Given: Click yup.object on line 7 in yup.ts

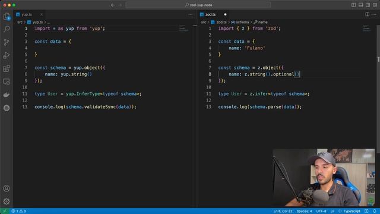Looking at the screenshot, I should coord(87,68).
